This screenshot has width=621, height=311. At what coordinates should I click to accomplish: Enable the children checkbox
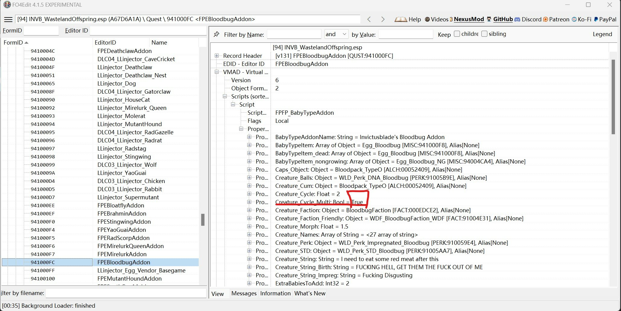[x=456, y=33]
